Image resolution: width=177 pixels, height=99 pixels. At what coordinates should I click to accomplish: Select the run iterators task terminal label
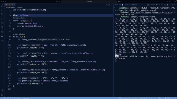click(153, 5)
